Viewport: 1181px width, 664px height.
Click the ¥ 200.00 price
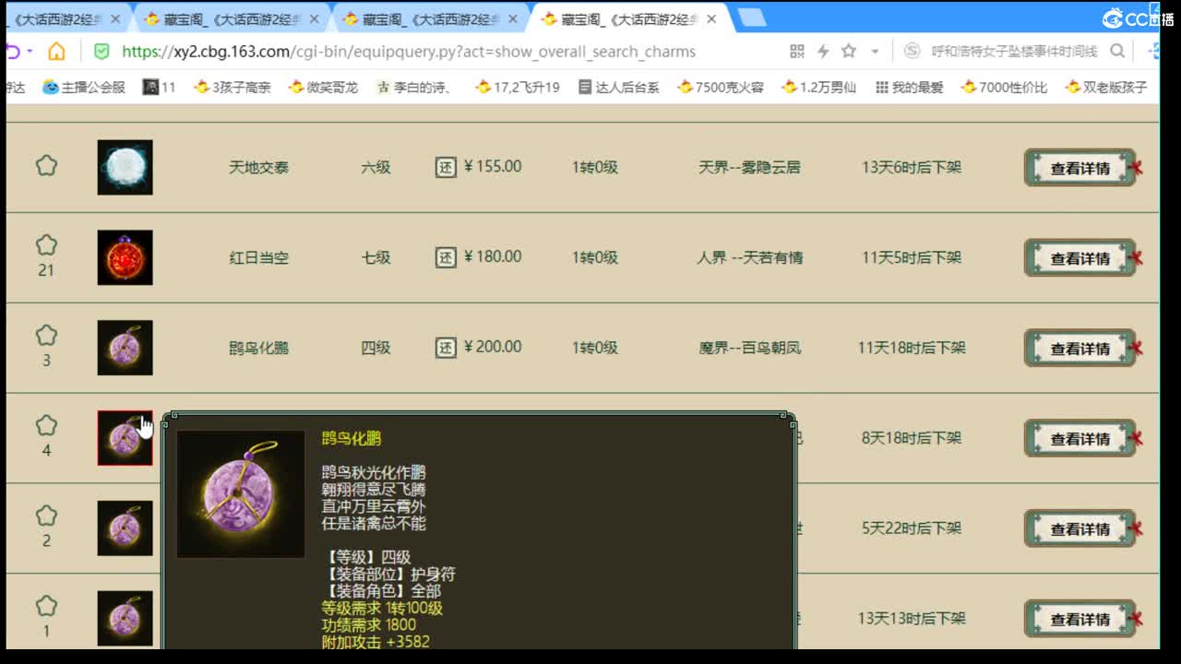point(493,347)
